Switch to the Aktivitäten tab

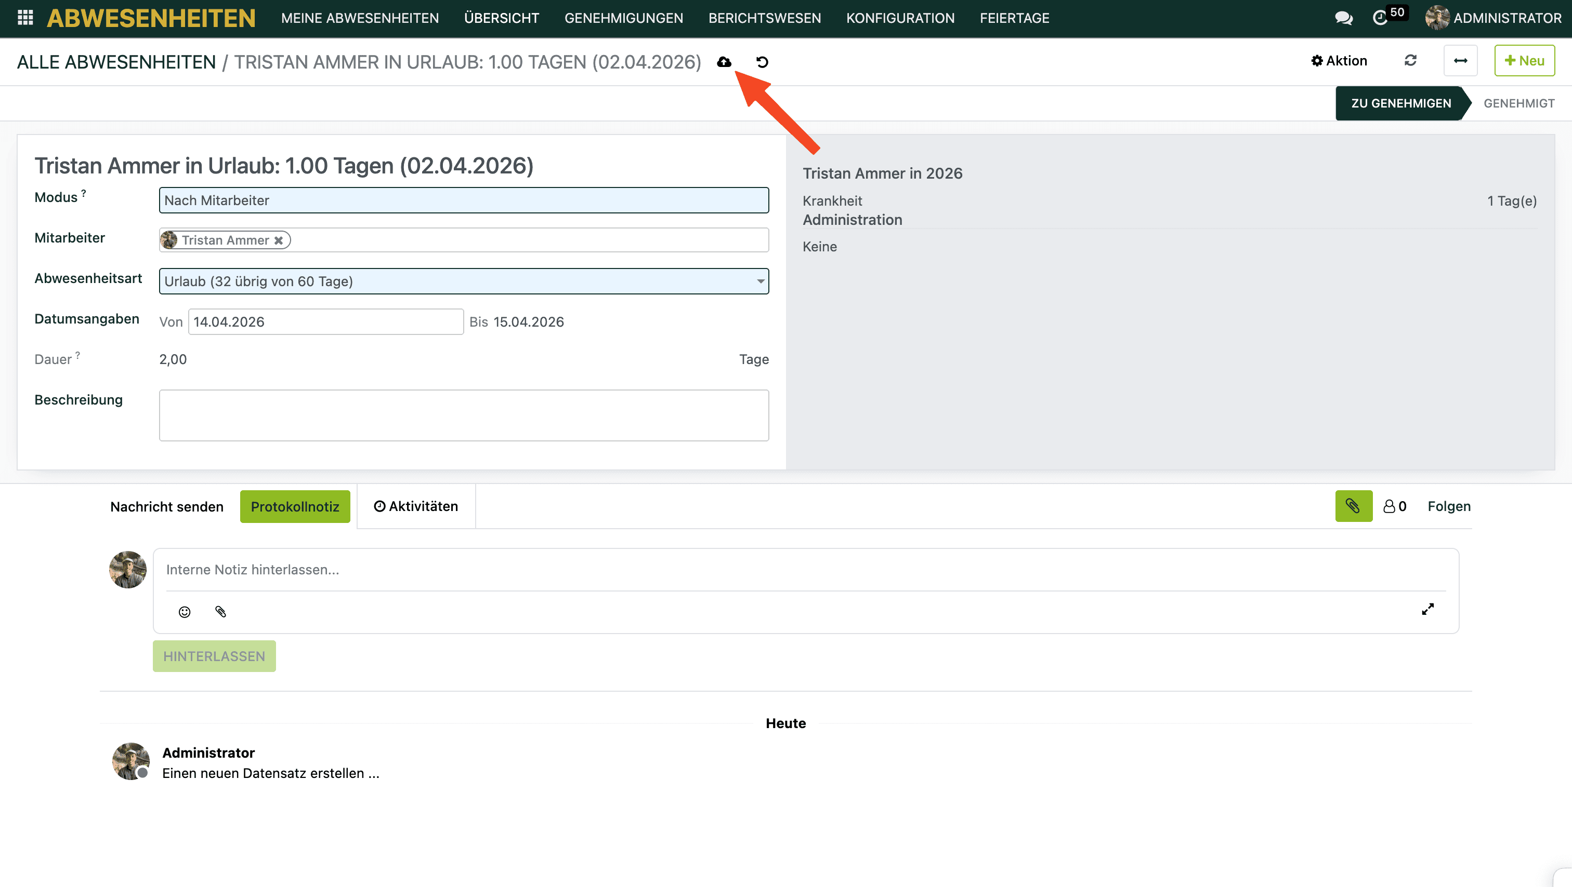pyautogui.click(x=415, y=506)
